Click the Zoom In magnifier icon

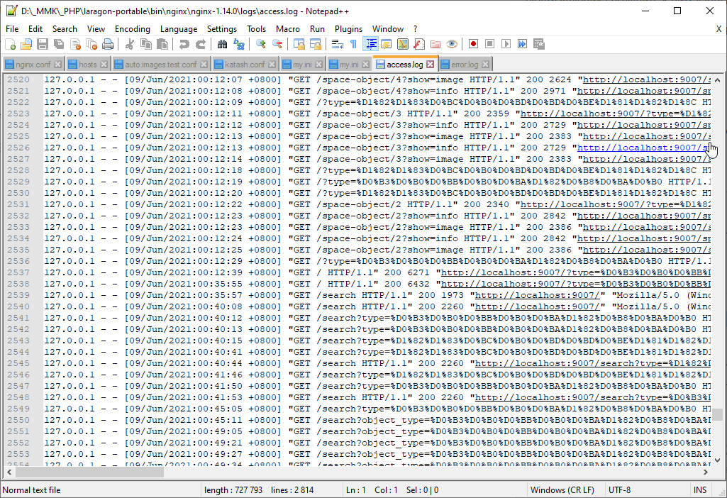[x=261, y=45]
